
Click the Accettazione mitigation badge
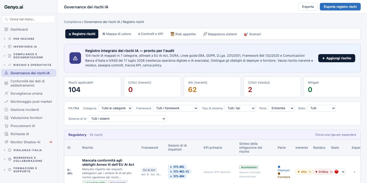coord(249,167)
